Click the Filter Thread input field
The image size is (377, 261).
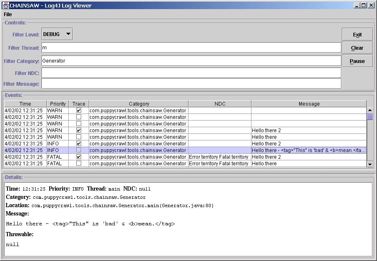click(x=191, y=48)
